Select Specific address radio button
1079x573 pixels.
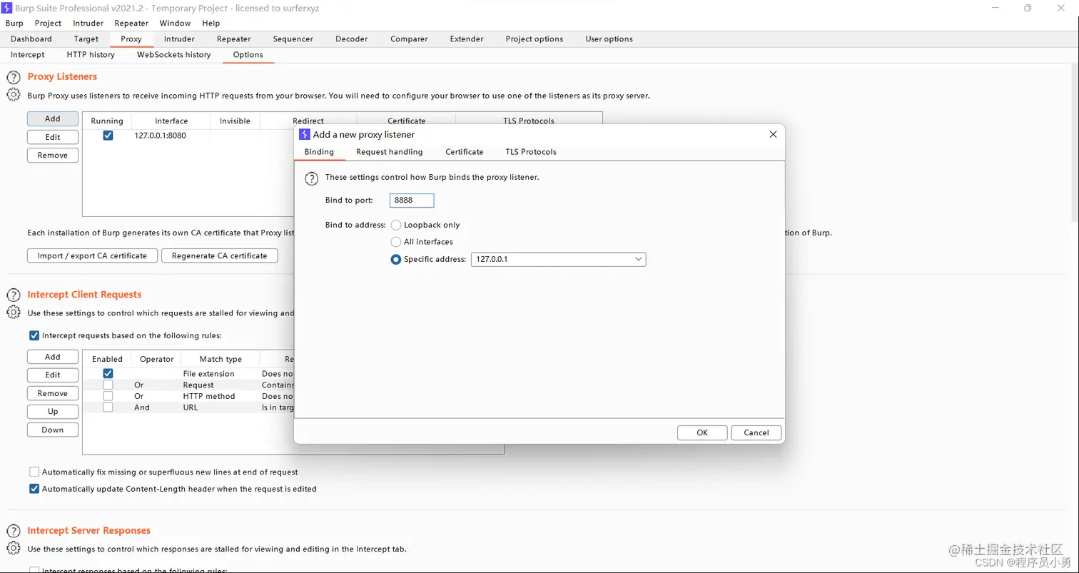(396, 259)
